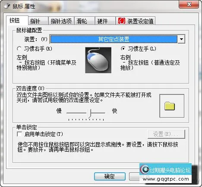This screenshot has height=187, width=202.
Task: Click the disabled 设置 button
Action: (167, 134)
